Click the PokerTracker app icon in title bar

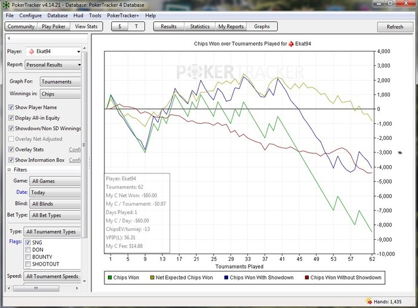[x=7, y=5]
